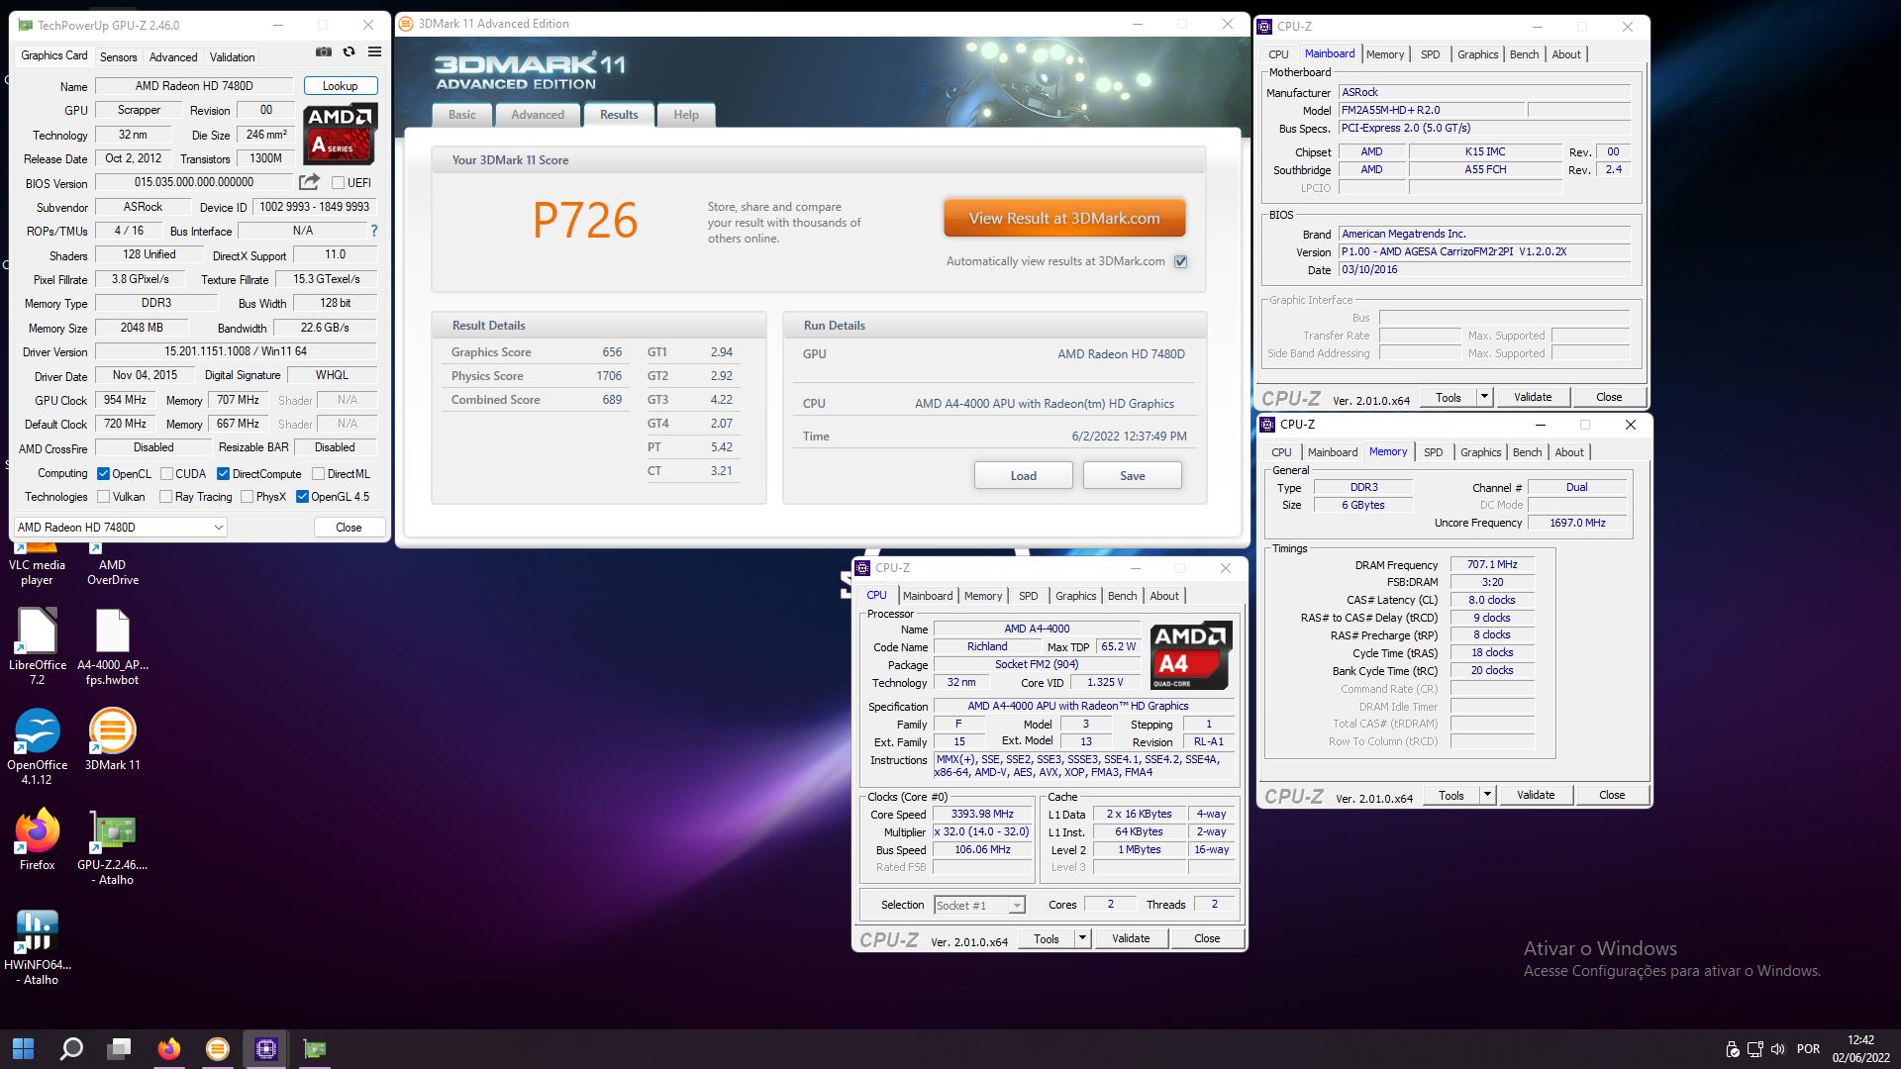Screen dimensions: 1901x1069
Task: Expand Tools arrow in CPU-Z CPU window
Action: click(1082, 938)
